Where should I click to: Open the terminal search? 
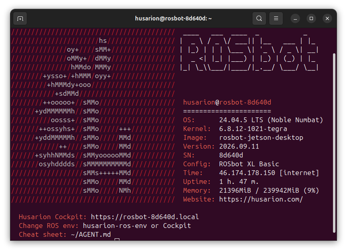(259, 18)
